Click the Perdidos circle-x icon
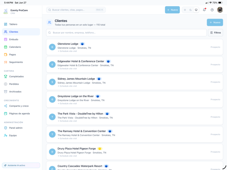 pos(5,84)
